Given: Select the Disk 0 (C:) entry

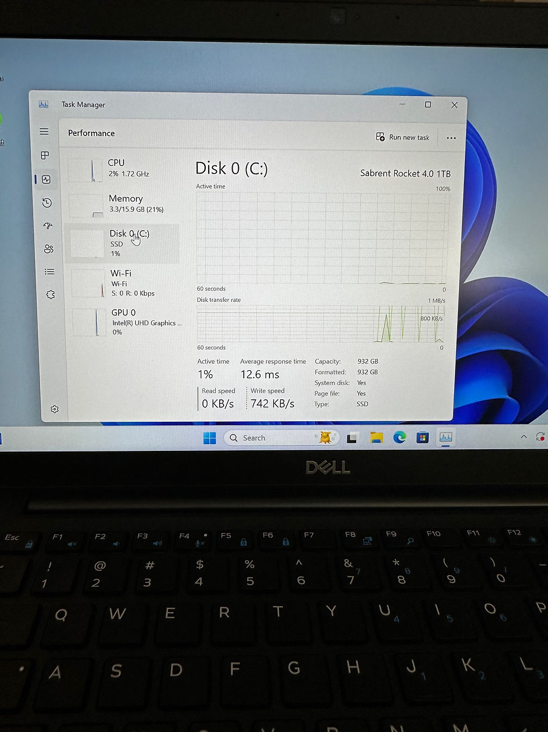Looking at the screenshot, I should click(x=122, y=243).
